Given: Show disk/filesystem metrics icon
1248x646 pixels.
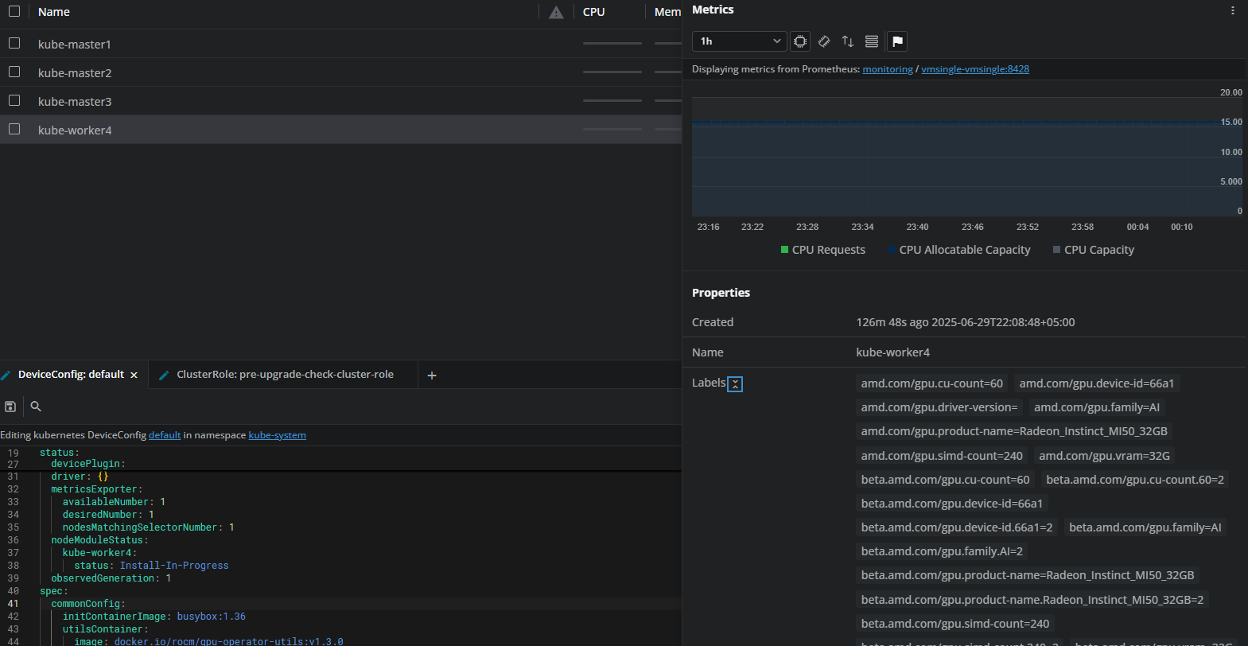Looking at the screenshot, I should tap(872, 41).
